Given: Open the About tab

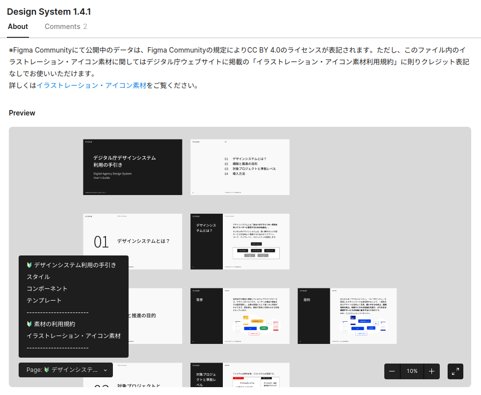Looking at the screenshot, I should (x=18, y=27).
